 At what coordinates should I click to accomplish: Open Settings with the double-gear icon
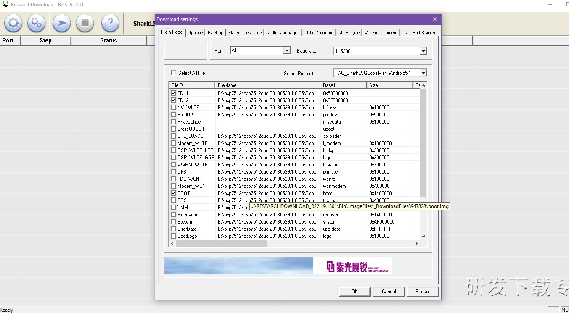[x=37, y=23]
